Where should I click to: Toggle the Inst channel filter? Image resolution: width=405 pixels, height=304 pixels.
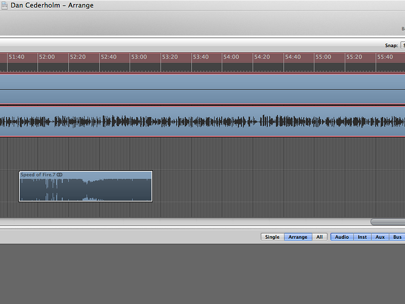362,237
